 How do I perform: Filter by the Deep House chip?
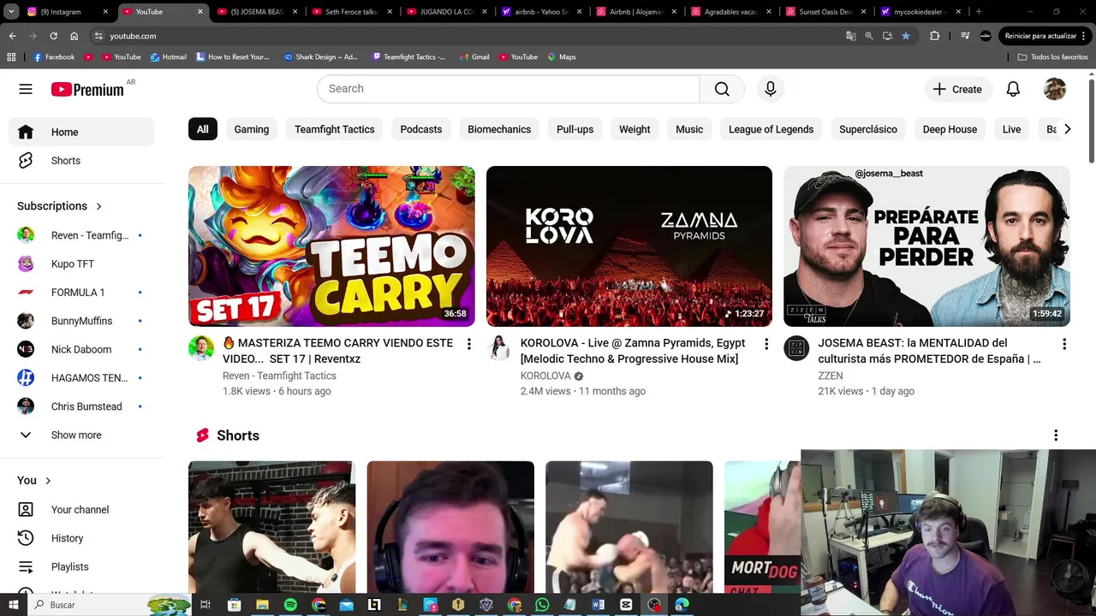click(950, 129)
